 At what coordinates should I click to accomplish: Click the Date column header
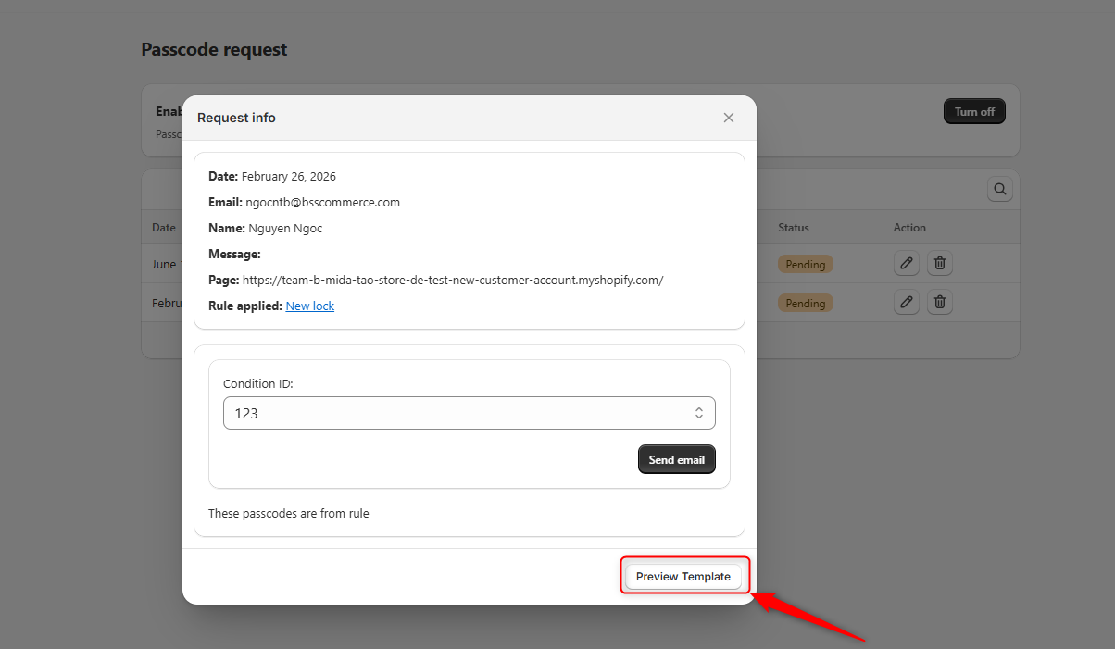[164, 228]
